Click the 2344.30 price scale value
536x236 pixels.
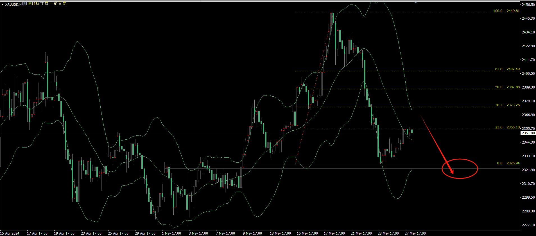pos(528,142)
